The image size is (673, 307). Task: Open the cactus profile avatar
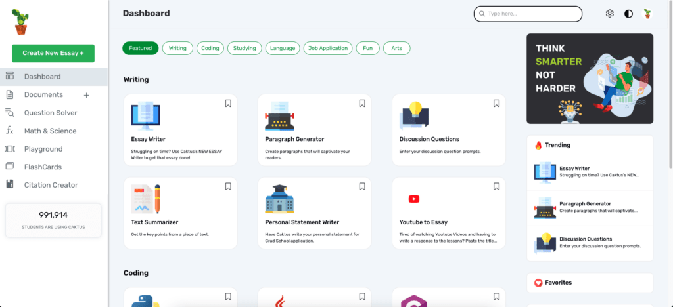(x=647, y=14)
